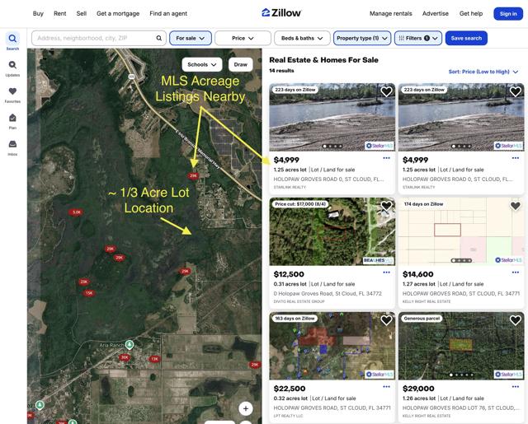
Task: Click the Aria Ranch map pin
Action: [130, 344]
